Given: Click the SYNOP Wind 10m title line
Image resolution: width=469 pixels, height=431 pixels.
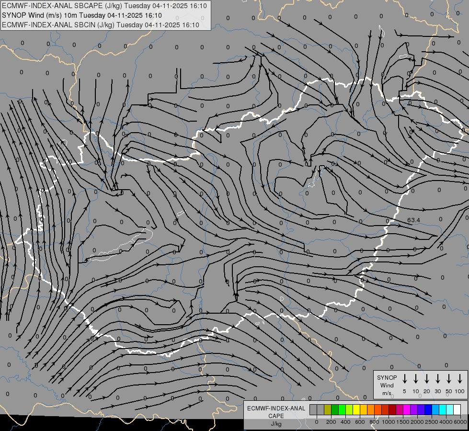Looking at the screenshot, I should point(81,15).
